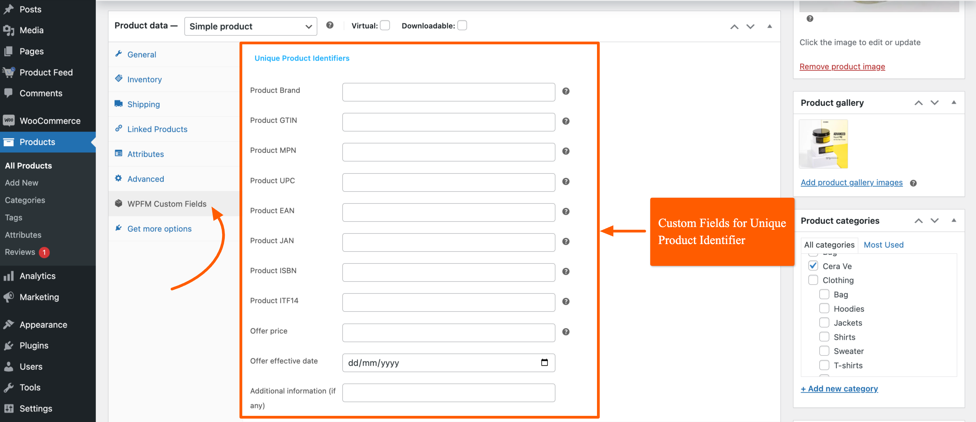
Task: Click the help icon next to Product Brand
Action: [x=566, y=91]
